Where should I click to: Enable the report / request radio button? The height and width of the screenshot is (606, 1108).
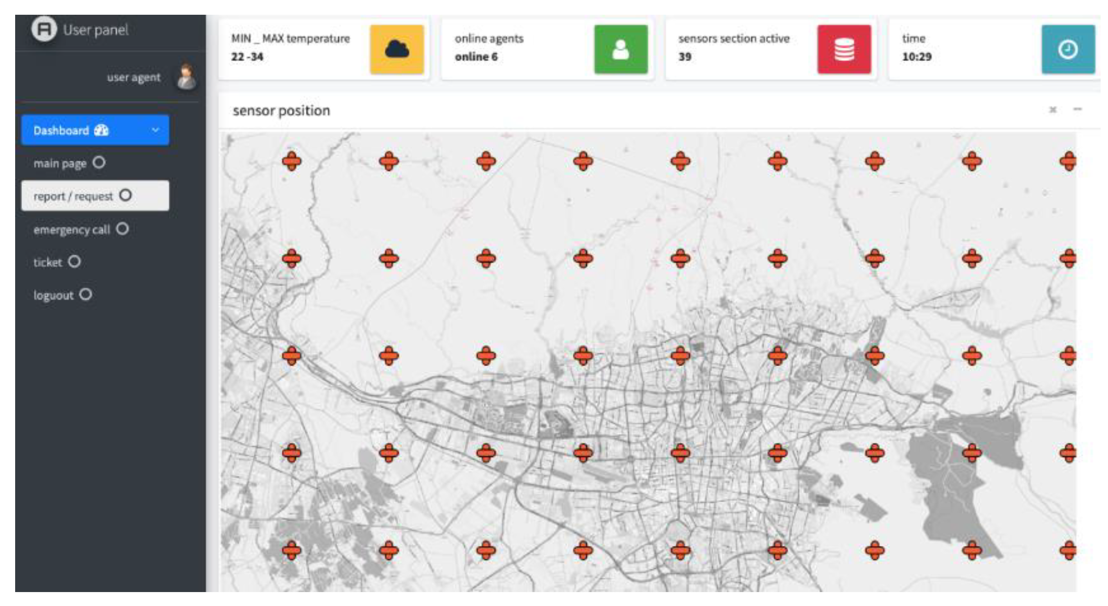click(125, 196)
